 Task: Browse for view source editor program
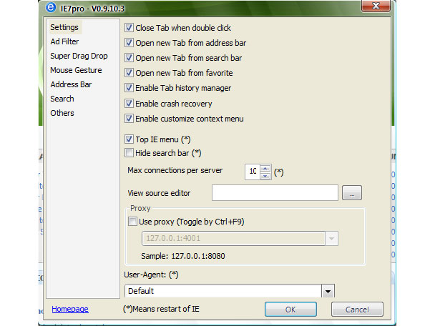(352, 192)
